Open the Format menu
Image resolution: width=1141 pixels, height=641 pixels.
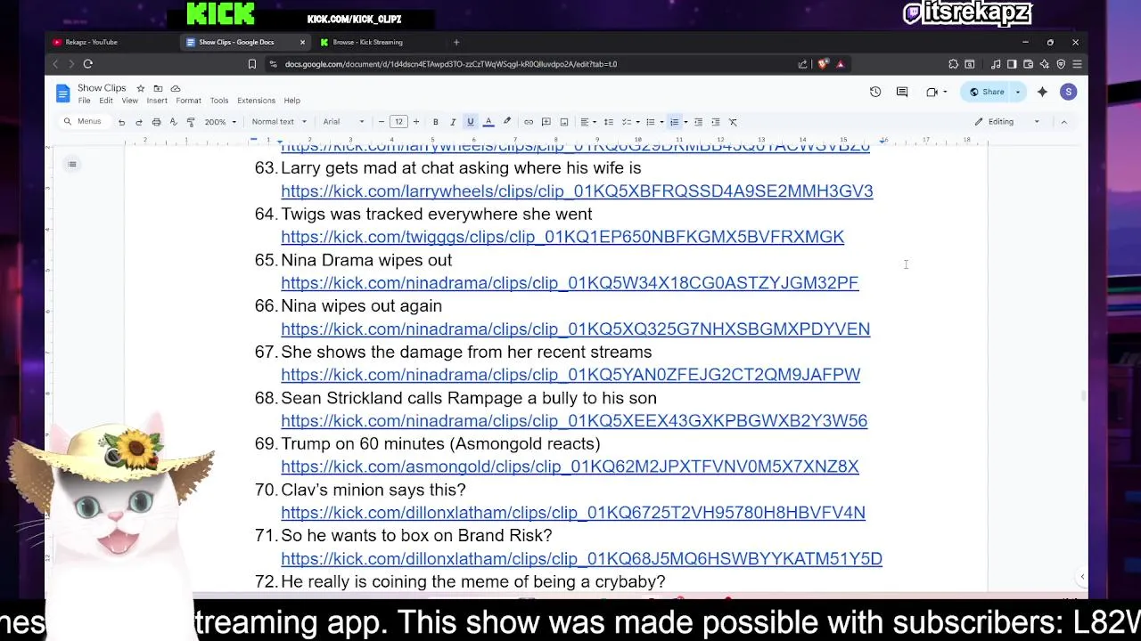pos(188,101)
